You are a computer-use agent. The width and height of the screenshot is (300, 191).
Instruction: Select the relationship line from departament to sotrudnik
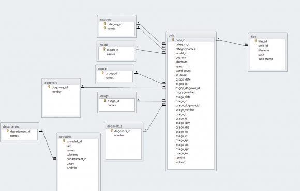click(x=48, y=145)
